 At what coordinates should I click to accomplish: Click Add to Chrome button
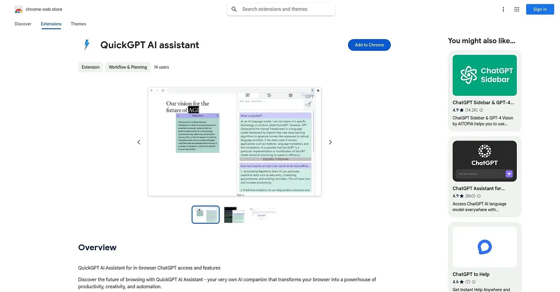(369, 45)
